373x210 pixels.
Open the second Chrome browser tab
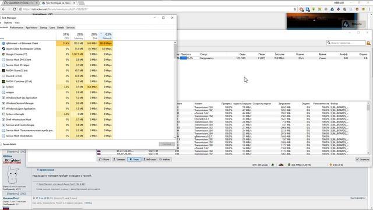[x=58, y=3]
